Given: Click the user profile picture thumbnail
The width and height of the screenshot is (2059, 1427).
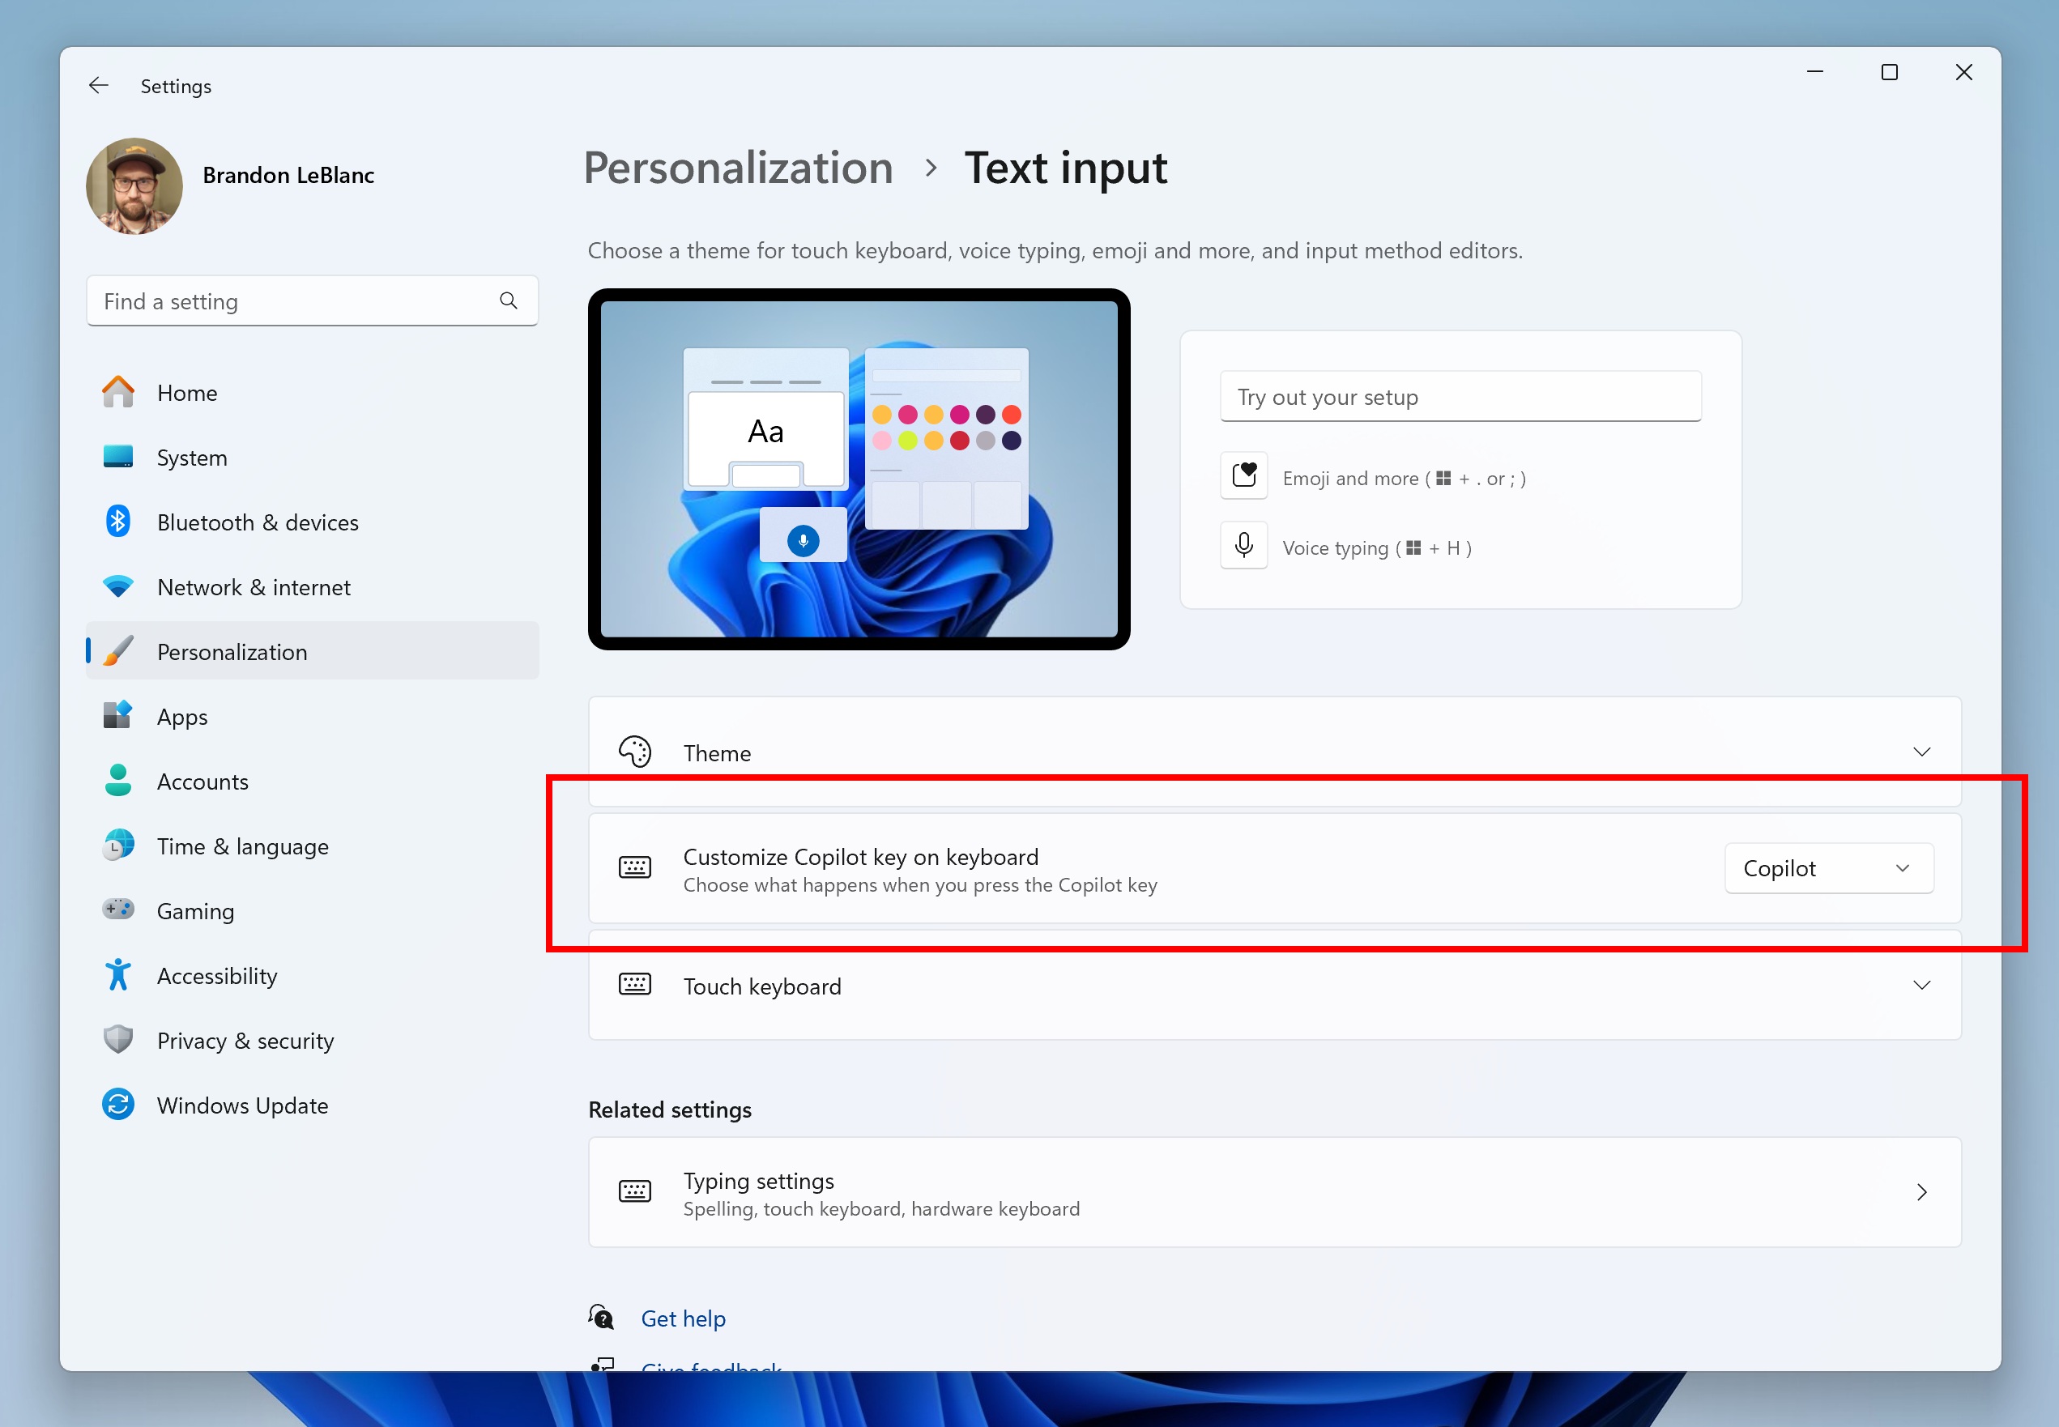Looking at the screenshot, I should [131, 175].
